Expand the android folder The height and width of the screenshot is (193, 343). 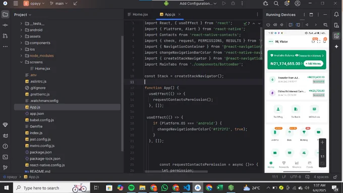click(21, 30)
